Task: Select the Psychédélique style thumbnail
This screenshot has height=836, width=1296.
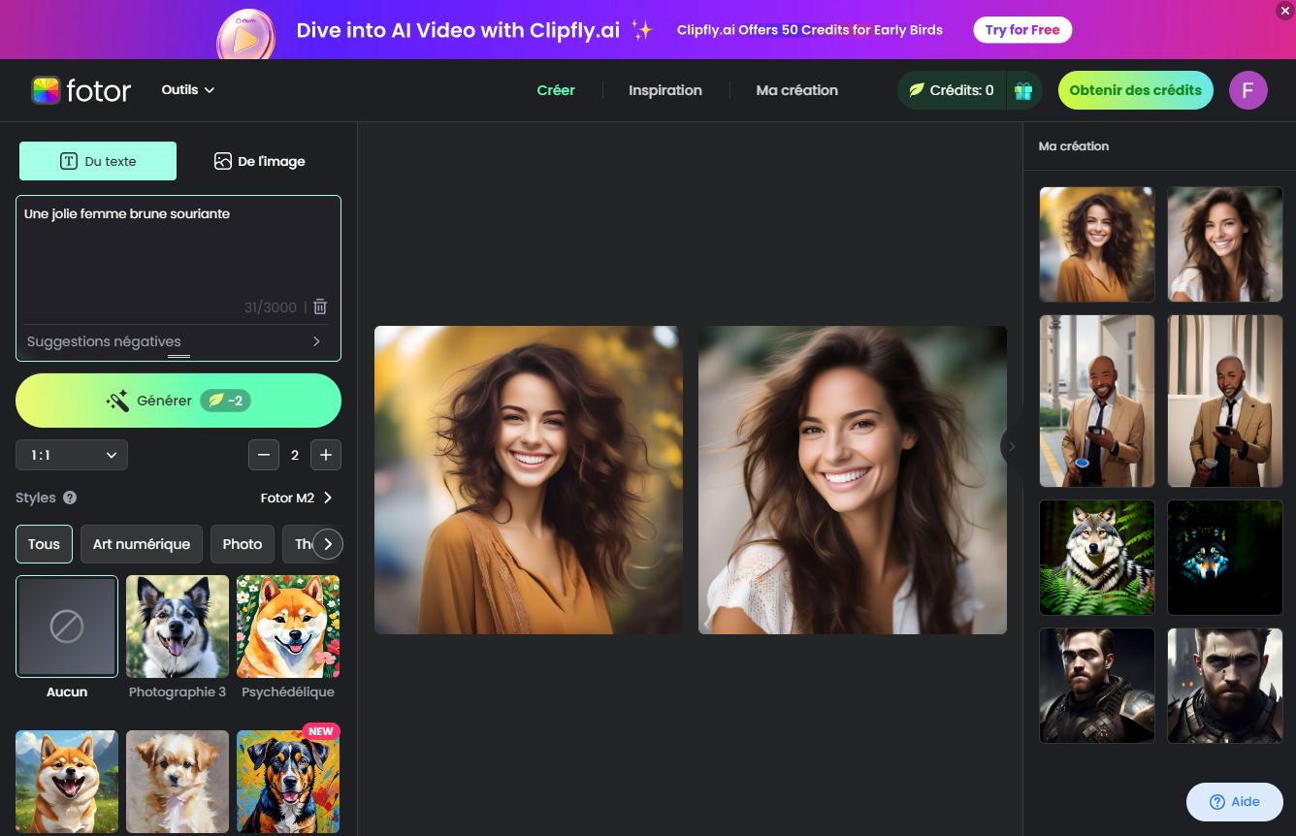Action: (287, 626)
